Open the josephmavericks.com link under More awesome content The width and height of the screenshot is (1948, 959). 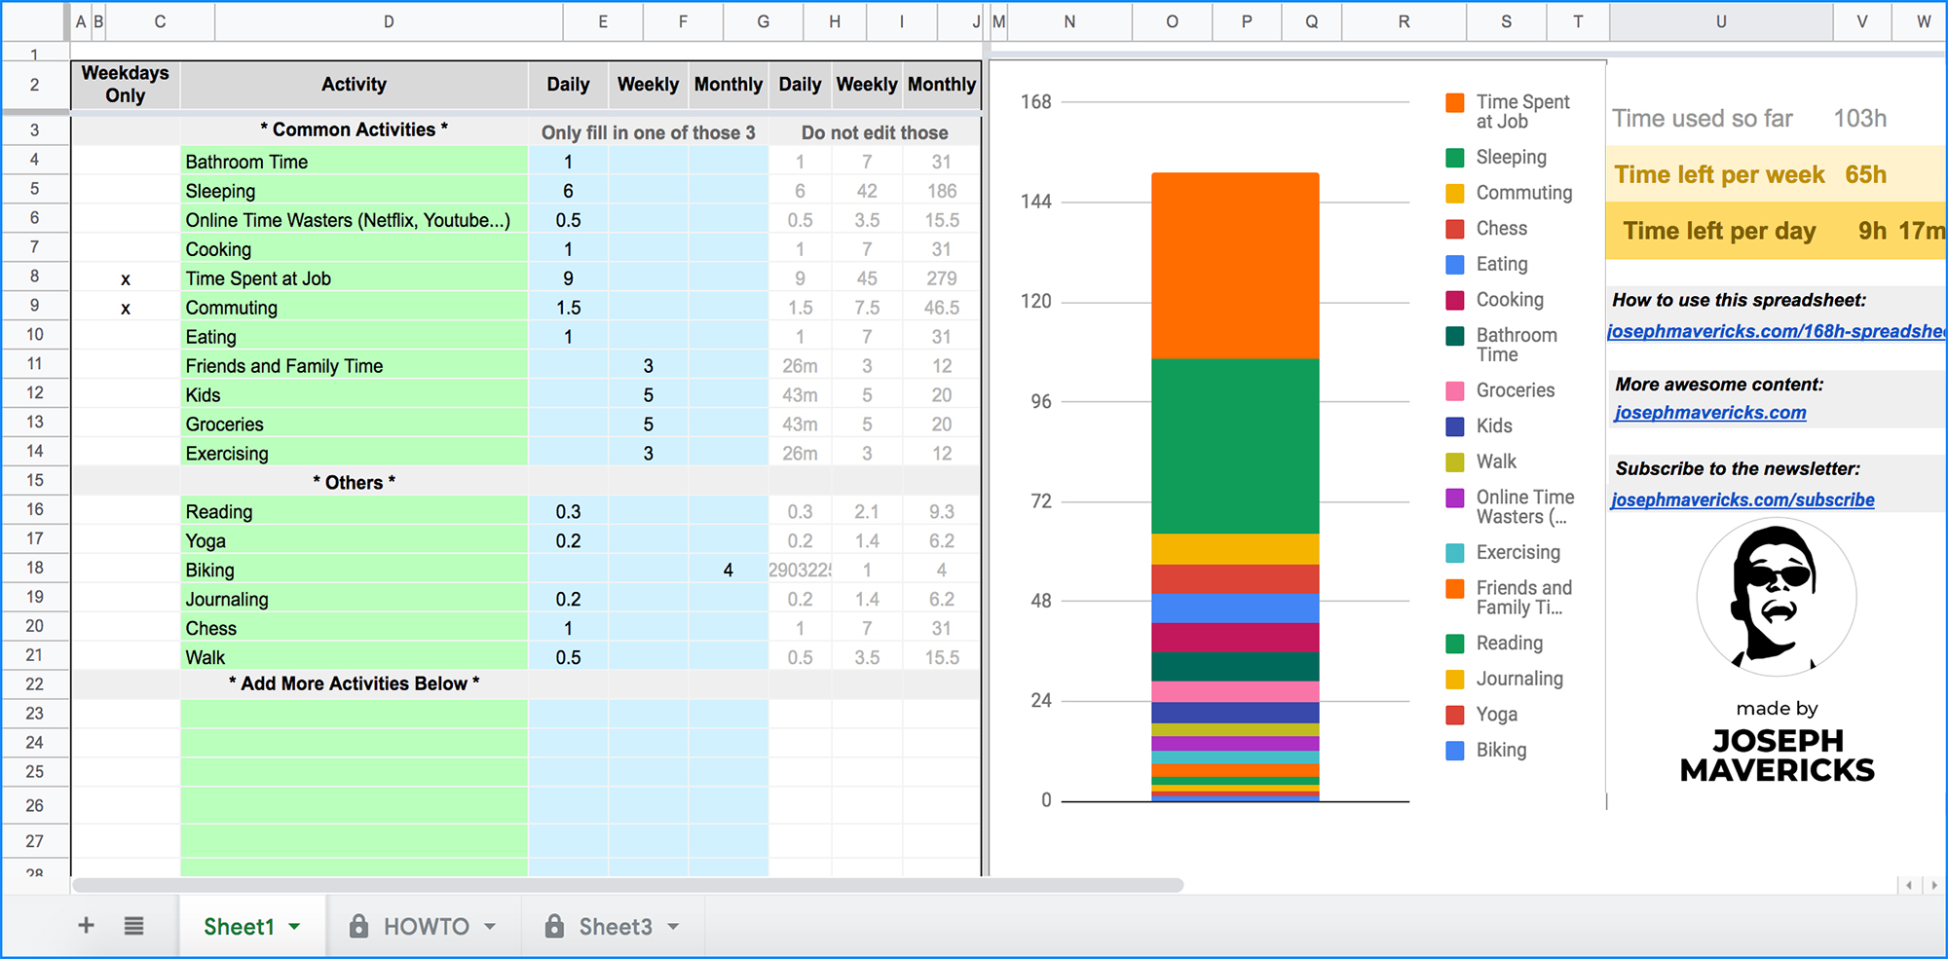point(1710,412)
